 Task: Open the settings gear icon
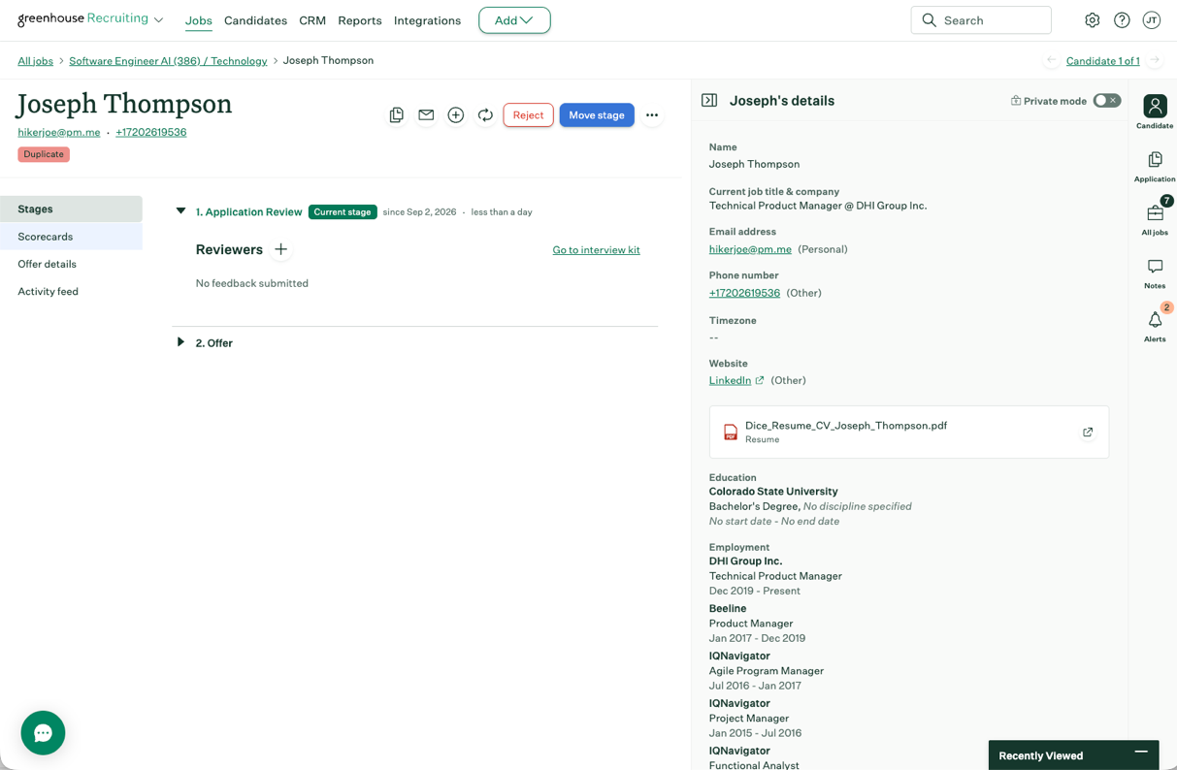click(x=1093, y=20)
